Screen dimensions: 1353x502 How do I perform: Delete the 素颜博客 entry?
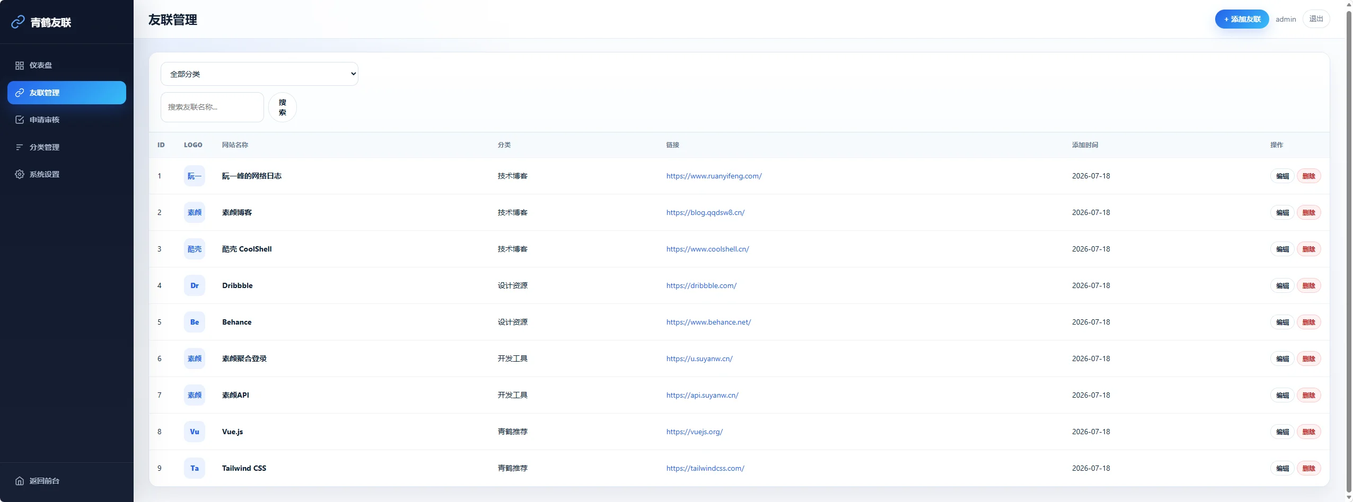tap(1309, 213)
